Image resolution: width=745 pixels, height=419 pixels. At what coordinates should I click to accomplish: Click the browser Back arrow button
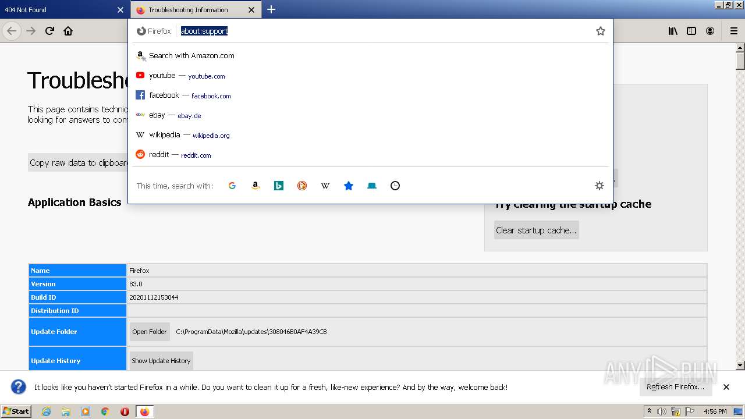tap(12, 31)
